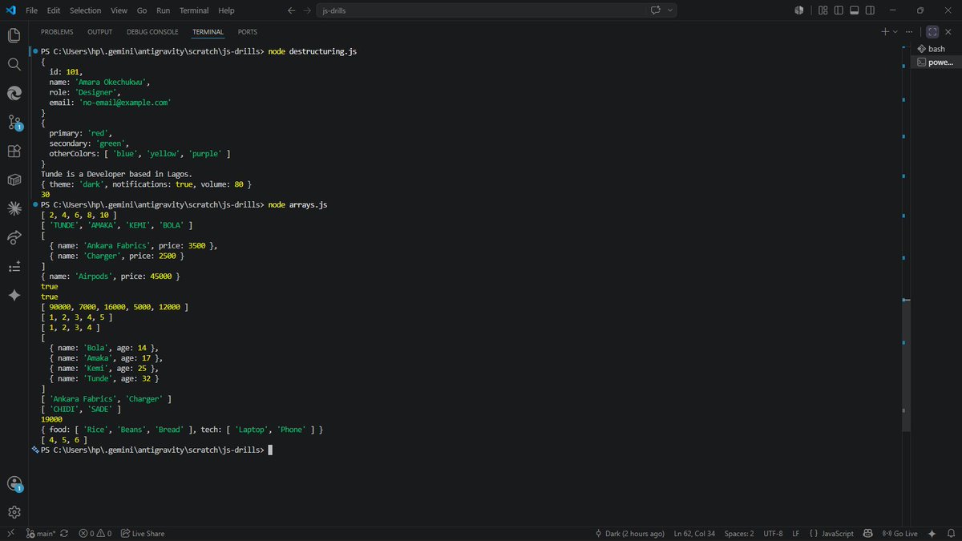The height and width of the screenshot is (541, 962).
Task: Go back with the left navigation arrow
Action: pyautogui.click(x=293, y=10)
